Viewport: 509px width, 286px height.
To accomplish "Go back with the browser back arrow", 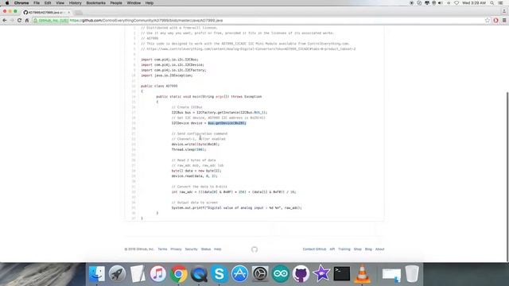I will pyautogui.click(x=5, y=21).
